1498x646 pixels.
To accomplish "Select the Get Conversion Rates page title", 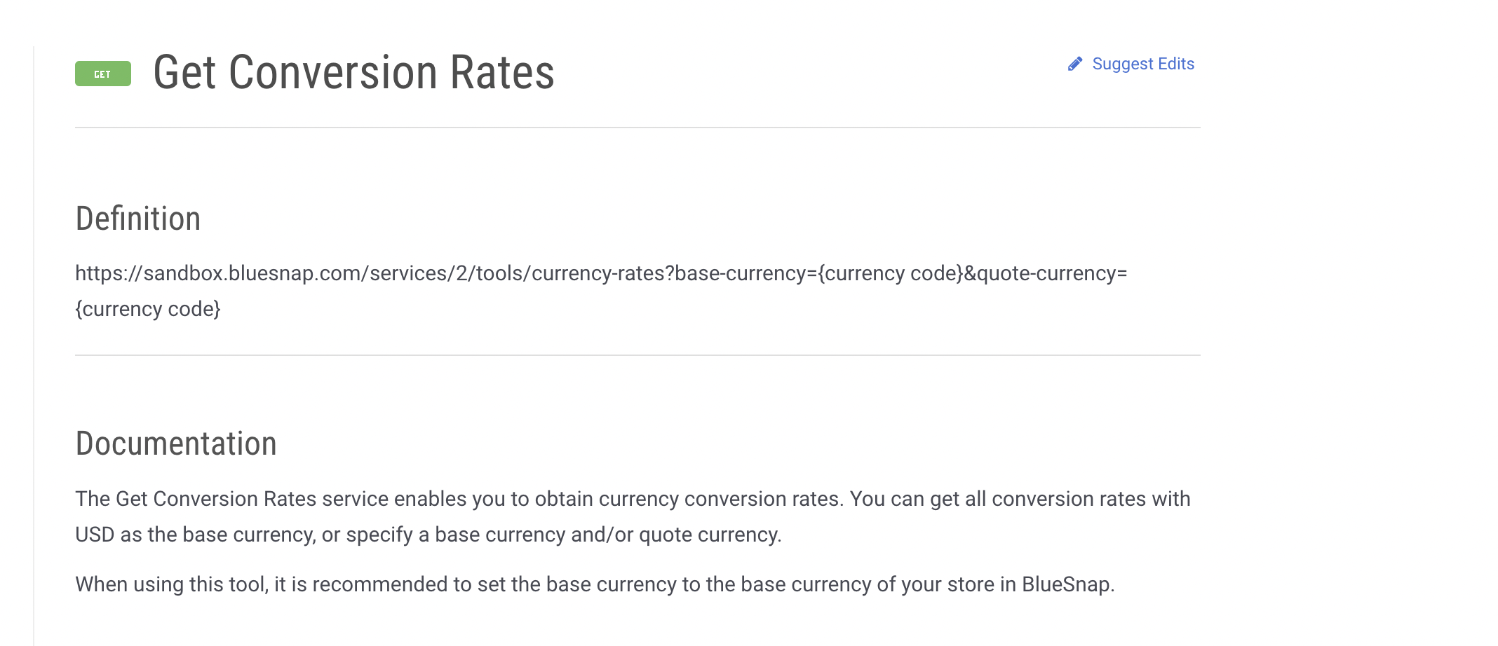I will [353, 71].
